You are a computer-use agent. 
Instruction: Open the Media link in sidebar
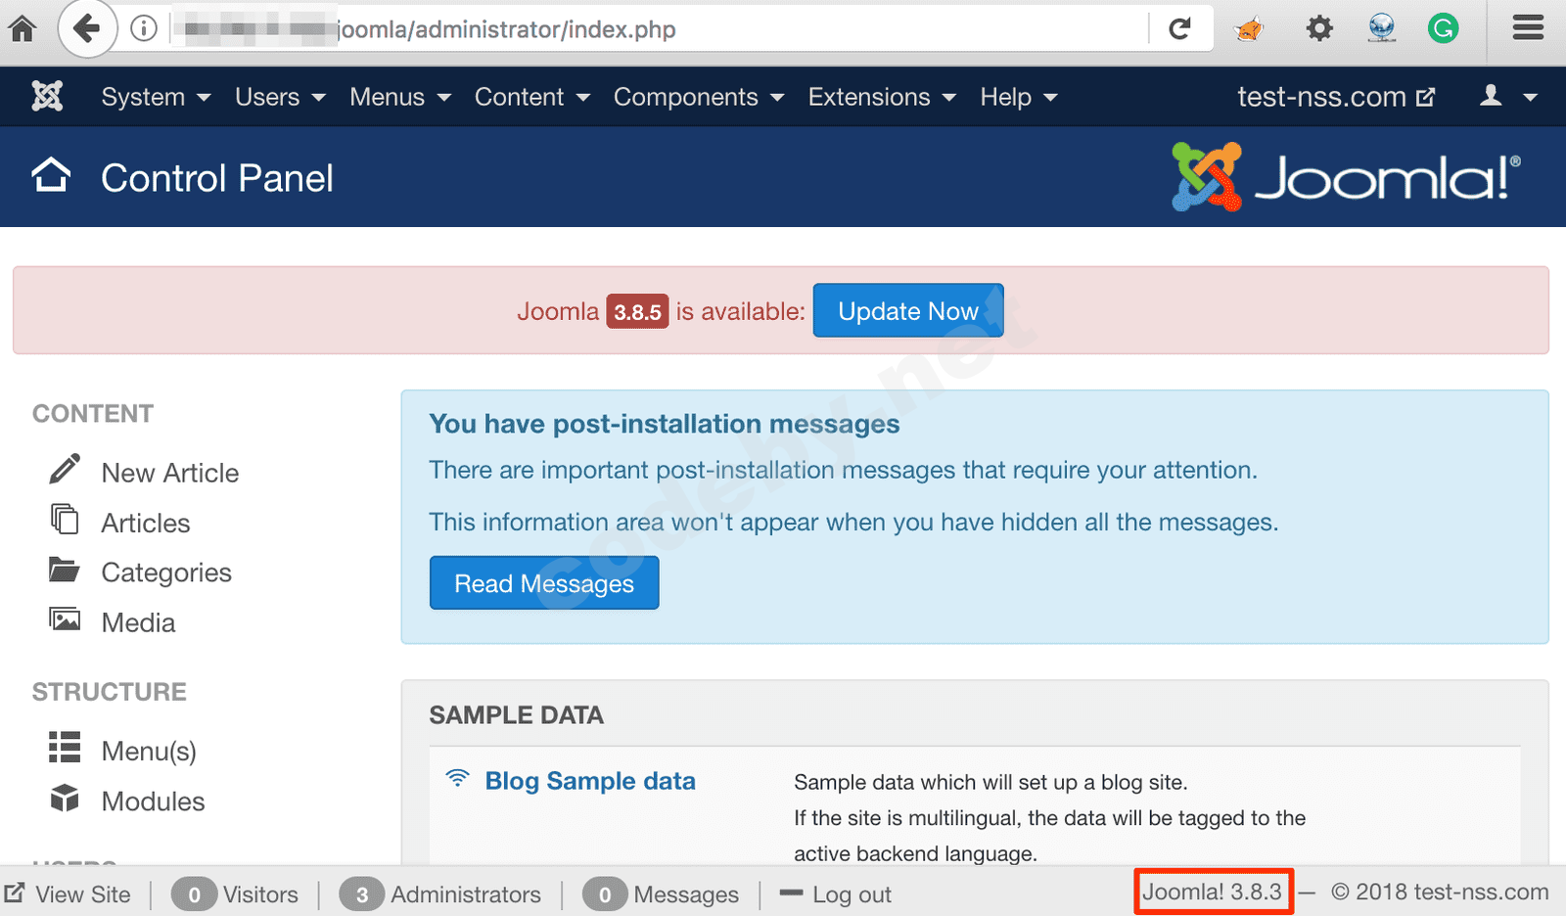138,622
